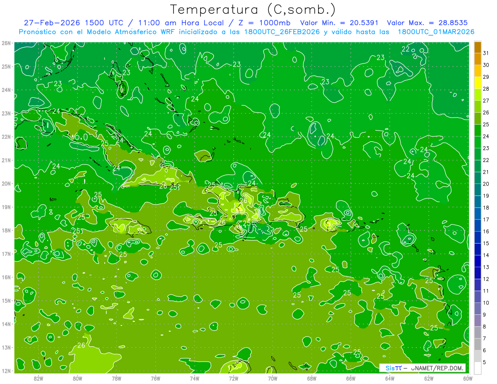Click the 21N latitude axis label
497x384 pixels.
pos(6,160)
